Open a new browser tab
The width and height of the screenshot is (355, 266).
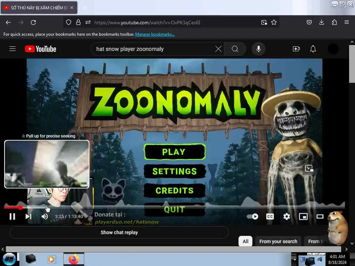pos(85,8)
